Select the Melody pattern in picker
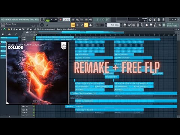The height and width of the screenshot is (135, 180). point(9,37)
